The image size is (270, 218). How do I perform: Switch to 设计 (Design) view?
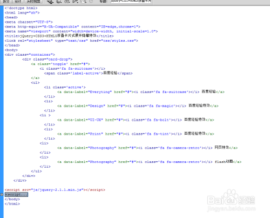[x=18, y=2]
